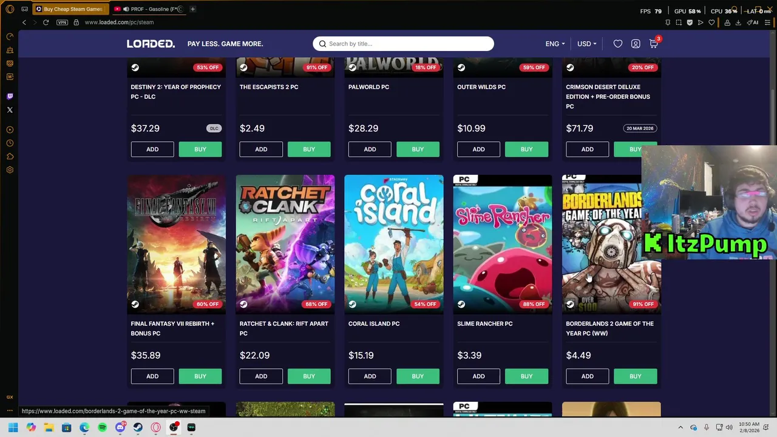Open Twitch in the Opera sidebar
This screenshot has width=777, height=437.
[10, 96]
